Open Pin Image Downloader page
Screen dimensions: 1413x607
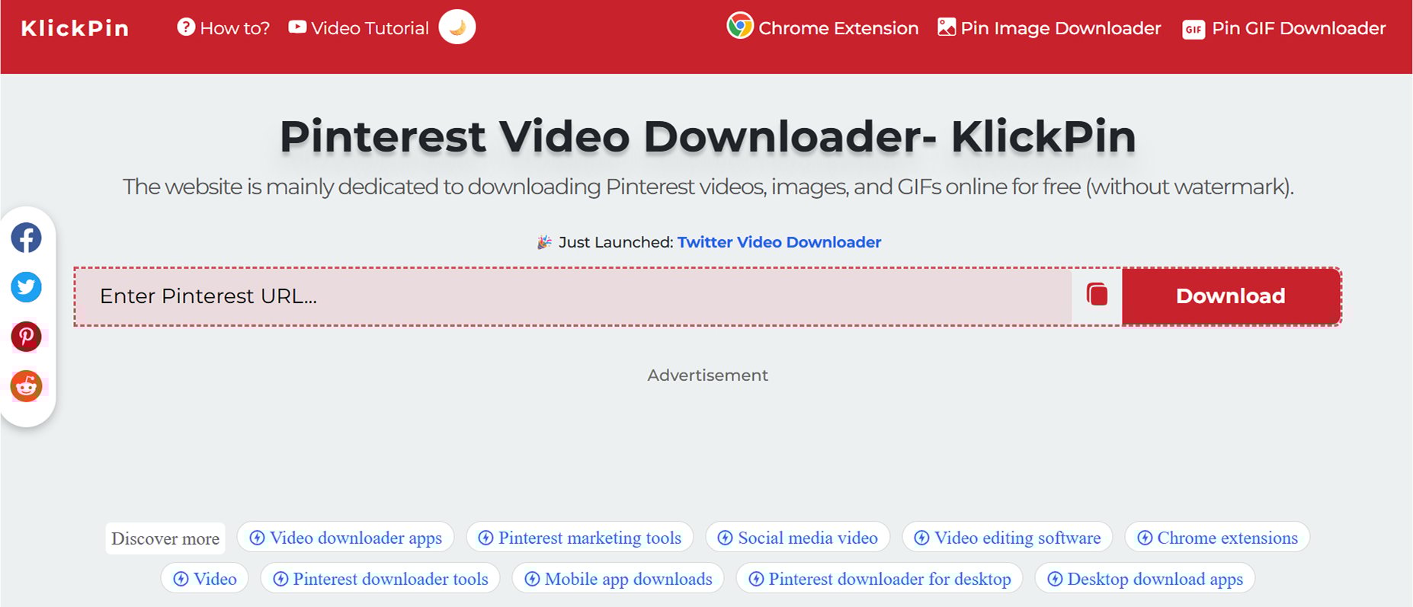point(1049,28)
